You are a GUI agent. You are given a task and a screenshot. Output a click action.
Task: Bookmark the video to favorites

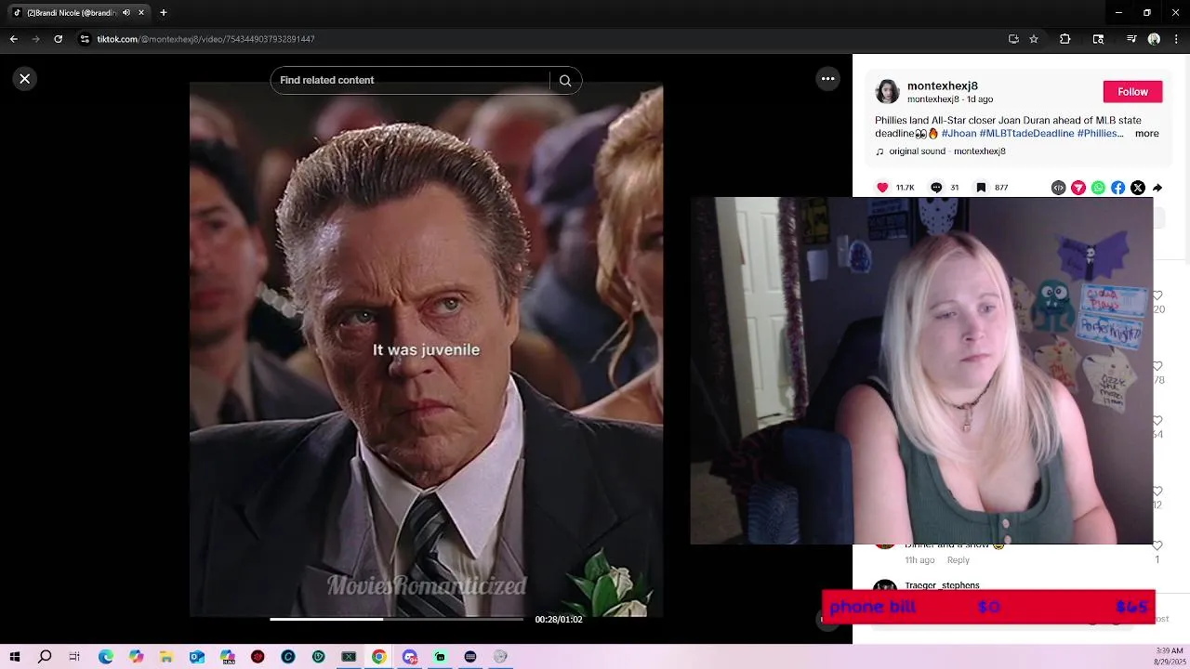click(981, 188)
